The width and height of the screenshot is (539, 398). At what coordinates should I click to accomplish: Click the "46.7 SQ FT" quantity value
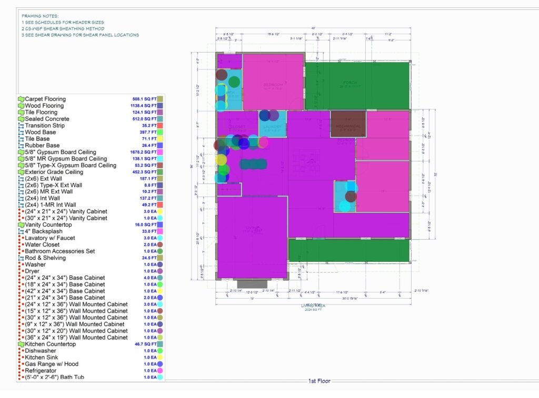pos(145,344)
